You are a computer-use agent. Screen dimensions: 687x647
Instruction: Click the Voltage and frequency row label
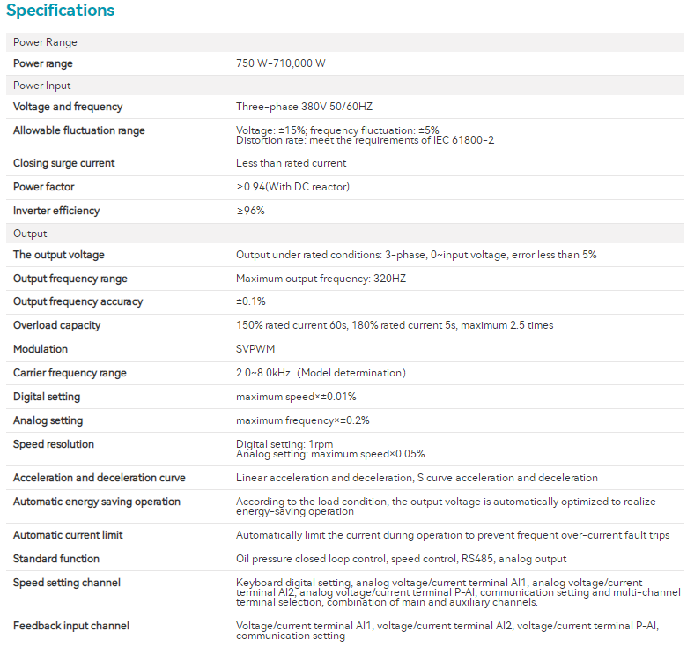click(68, 107)
